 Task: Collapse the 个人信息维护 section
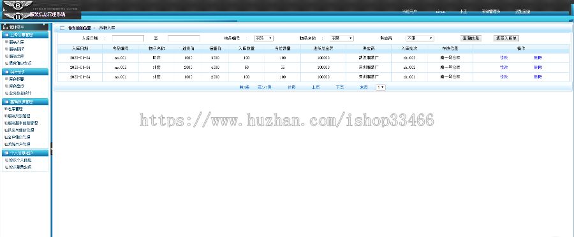pos(25,153)
